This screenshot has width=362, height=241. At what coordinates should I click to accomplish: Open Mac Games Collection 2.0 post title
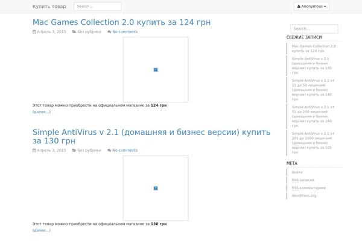[121, 22]
